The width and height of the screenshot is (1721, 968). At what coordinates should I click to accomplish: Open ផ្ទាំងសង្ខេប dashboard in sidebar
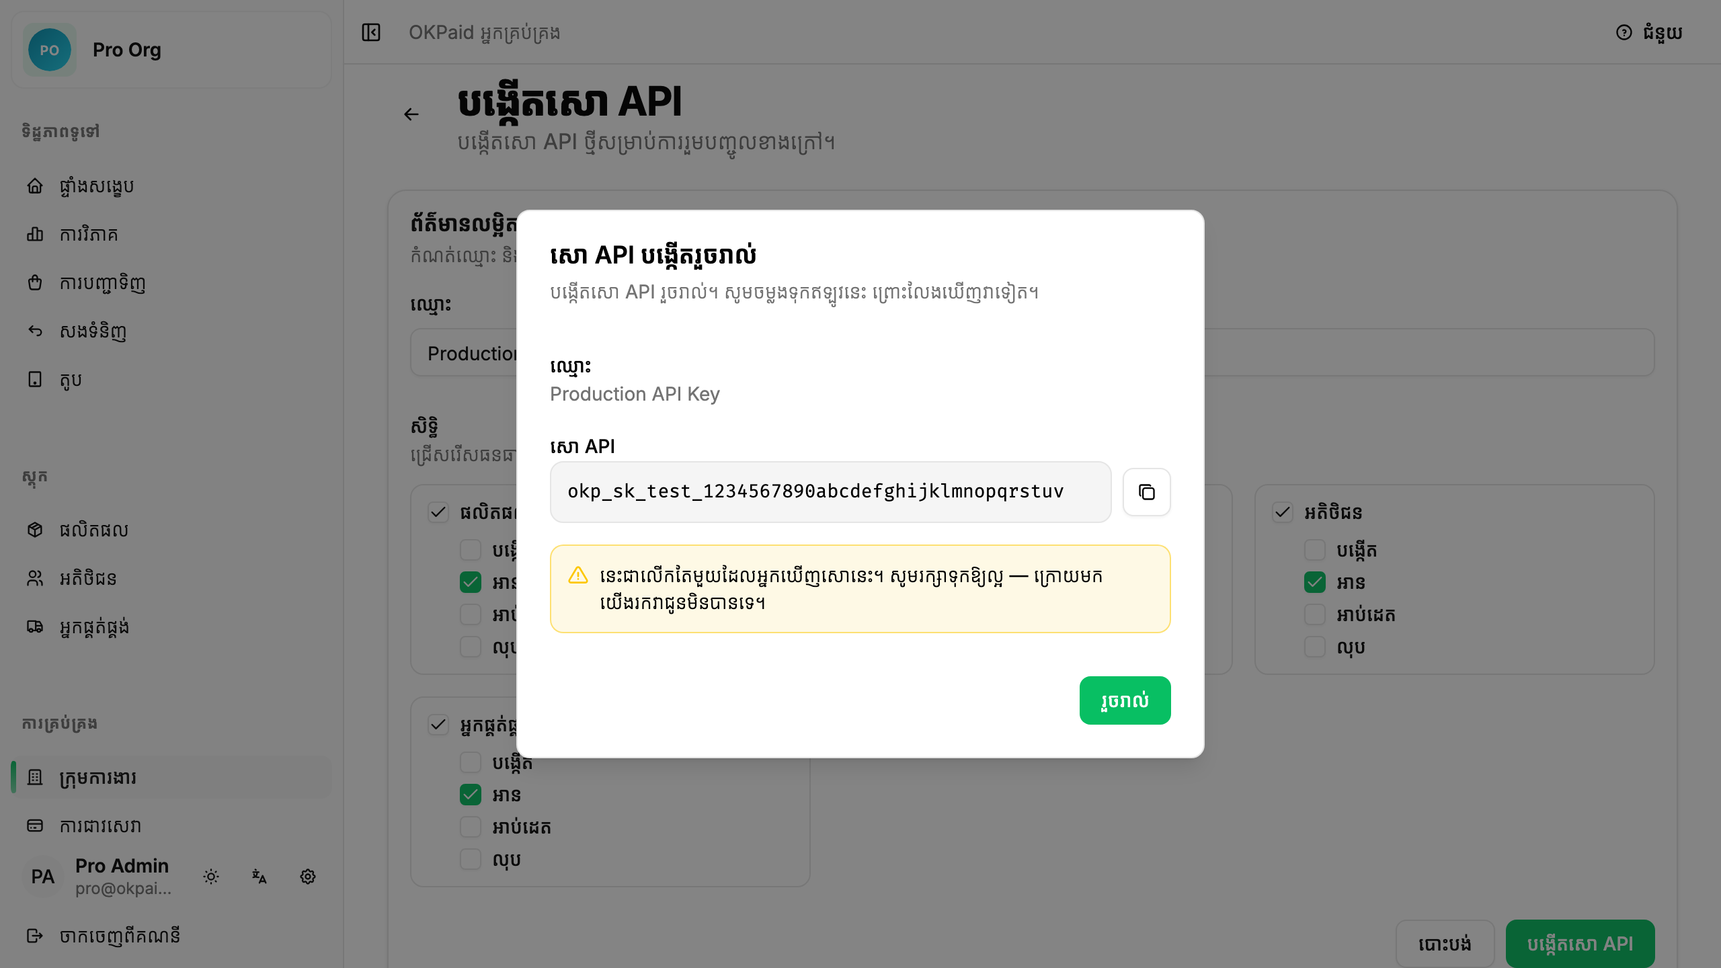(x=171, y=186)
